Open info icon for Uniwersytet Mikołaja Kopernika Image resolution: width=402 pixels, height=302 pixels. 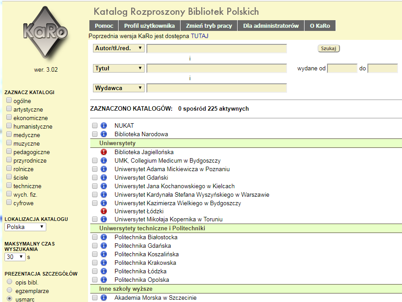coord(104,219)
